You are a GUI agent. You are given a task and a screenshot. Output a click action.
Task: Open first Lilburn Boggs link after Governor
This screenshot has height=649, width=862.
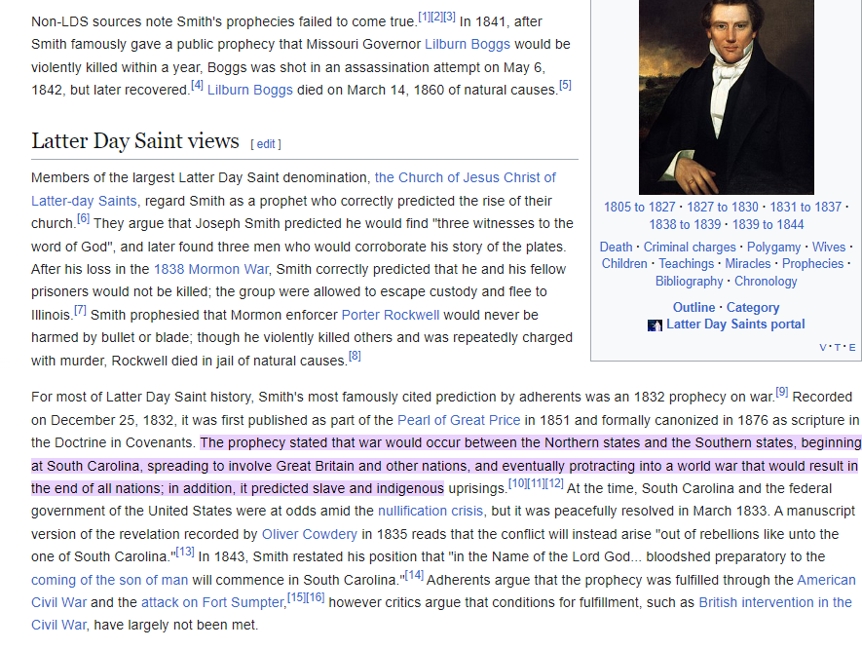tap(468, 44)
